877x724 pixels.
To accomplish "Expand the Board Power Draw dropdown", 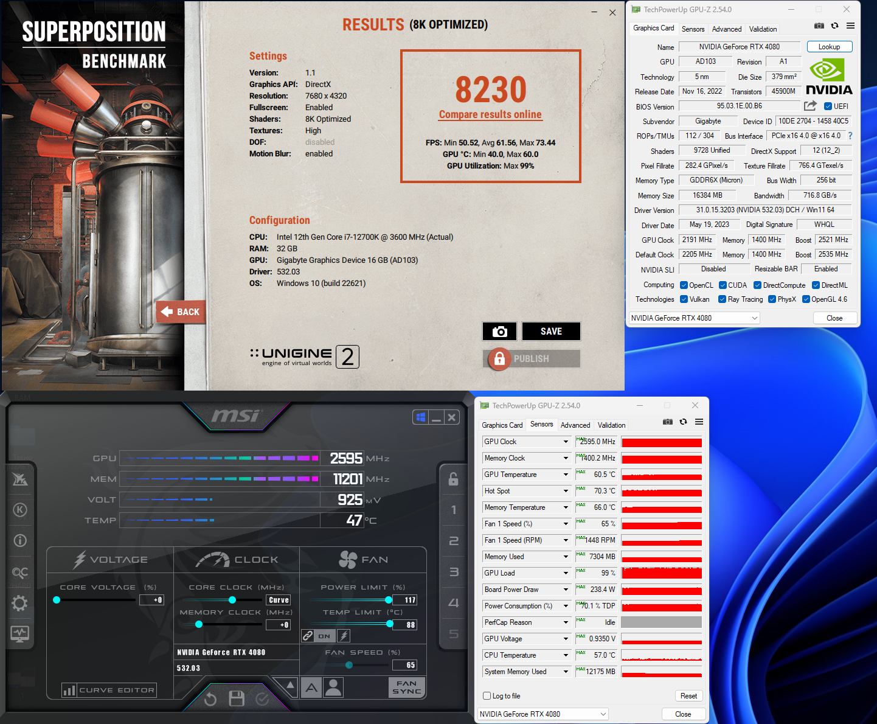I will click(566, 590).
